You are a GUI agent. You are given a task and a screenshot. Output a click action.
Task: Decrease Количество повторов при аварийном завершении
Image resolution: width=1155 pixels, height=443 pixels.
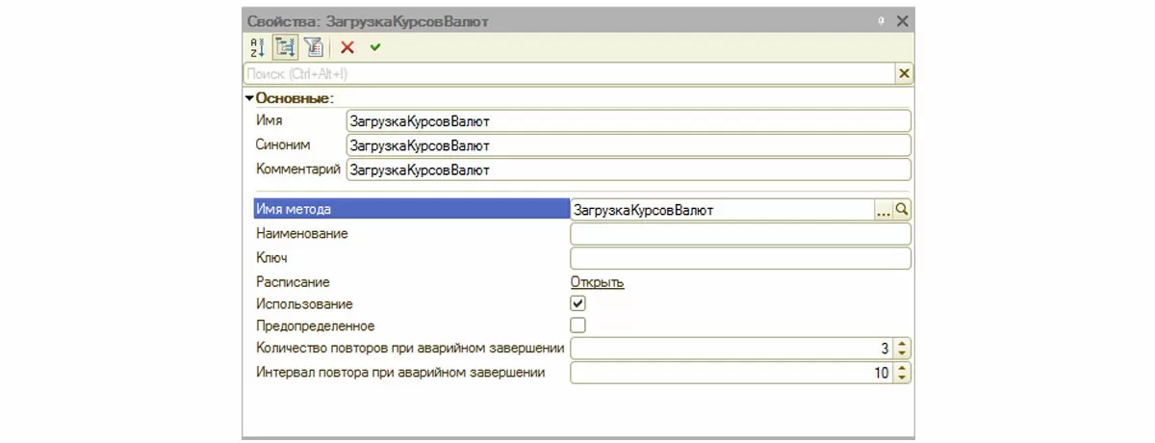pyautogui.click(x=902, y=353)
